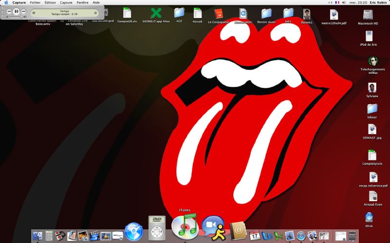Open the bold Capture application menu
This screenshot has height=243, width=390.
pos(19,2)
